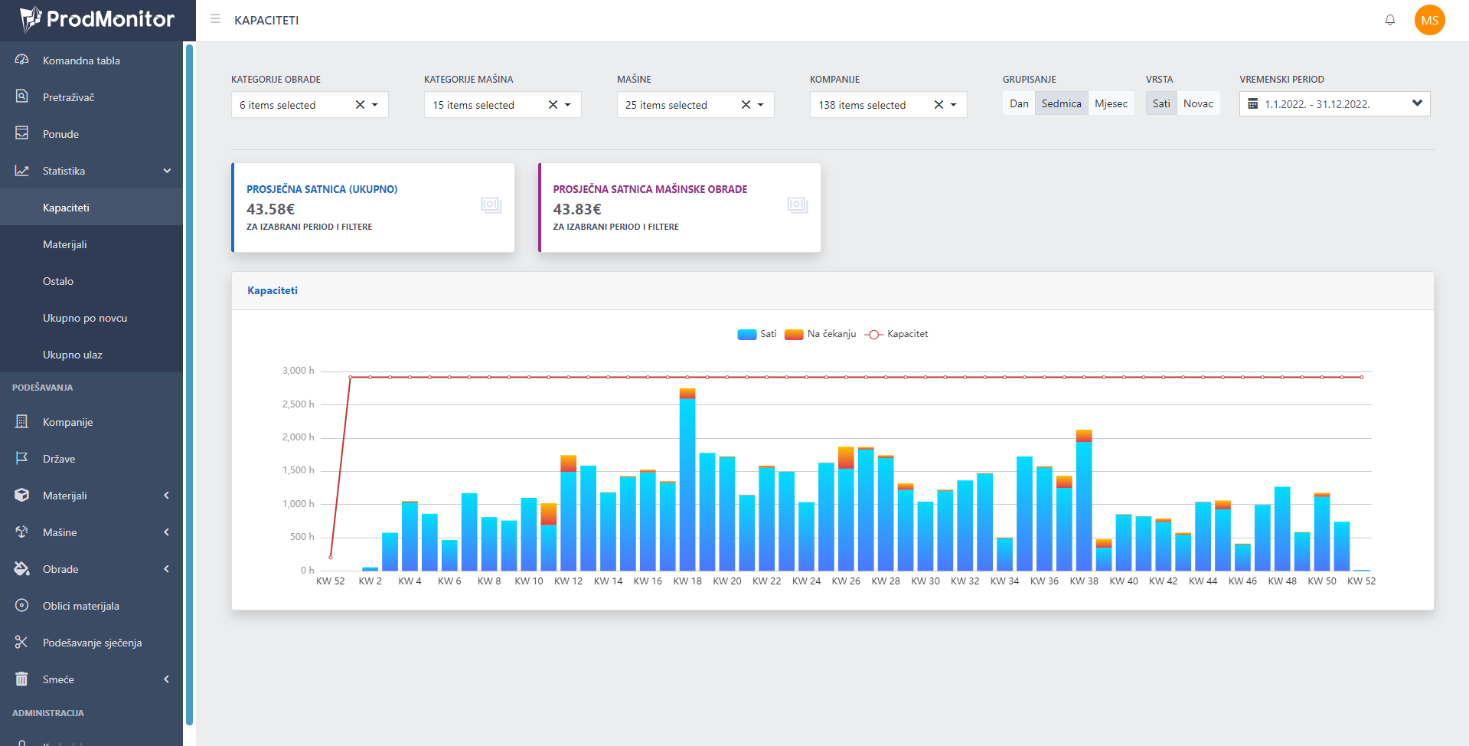The height and width of the screenshot is (746, 1469).
Task: Click the KW 18 bar in chart
Action: 687,483
